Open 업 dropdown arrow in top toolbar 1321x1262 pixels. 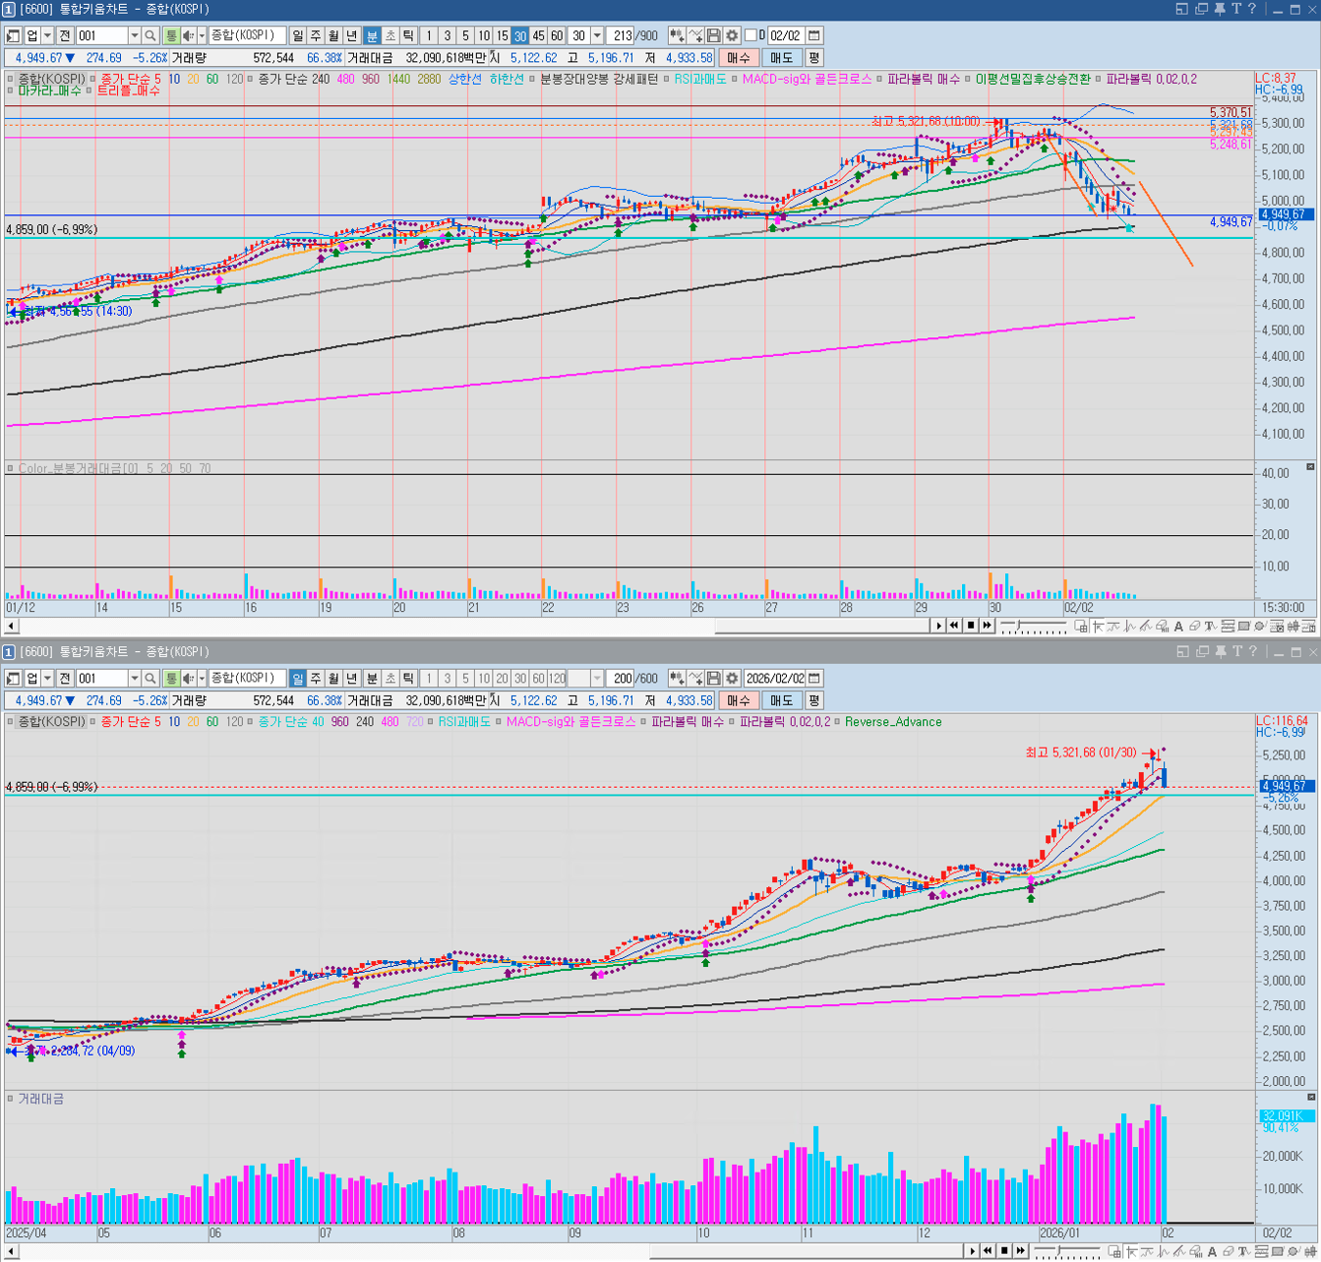47,35
